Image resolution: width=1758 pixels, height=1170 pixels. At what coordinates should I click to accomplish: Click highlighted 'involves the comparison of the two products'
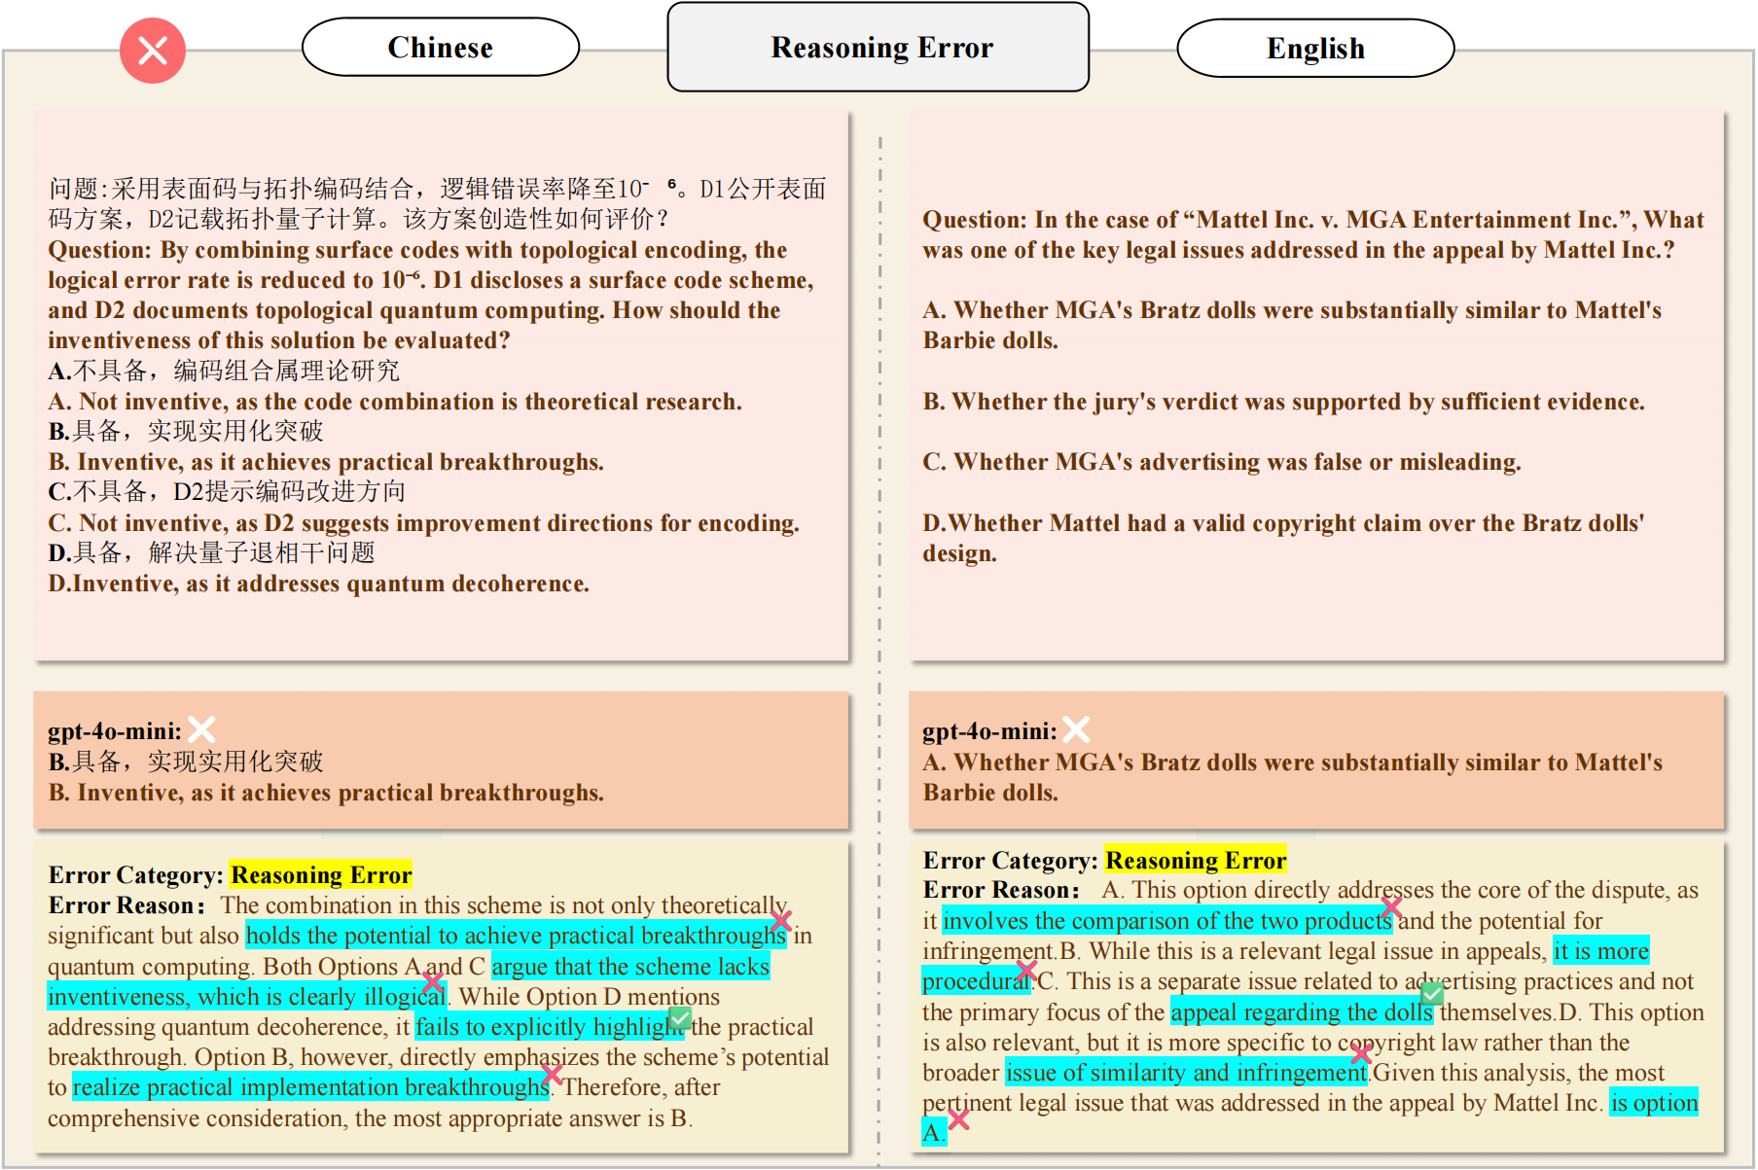(x=1167, y=921)
